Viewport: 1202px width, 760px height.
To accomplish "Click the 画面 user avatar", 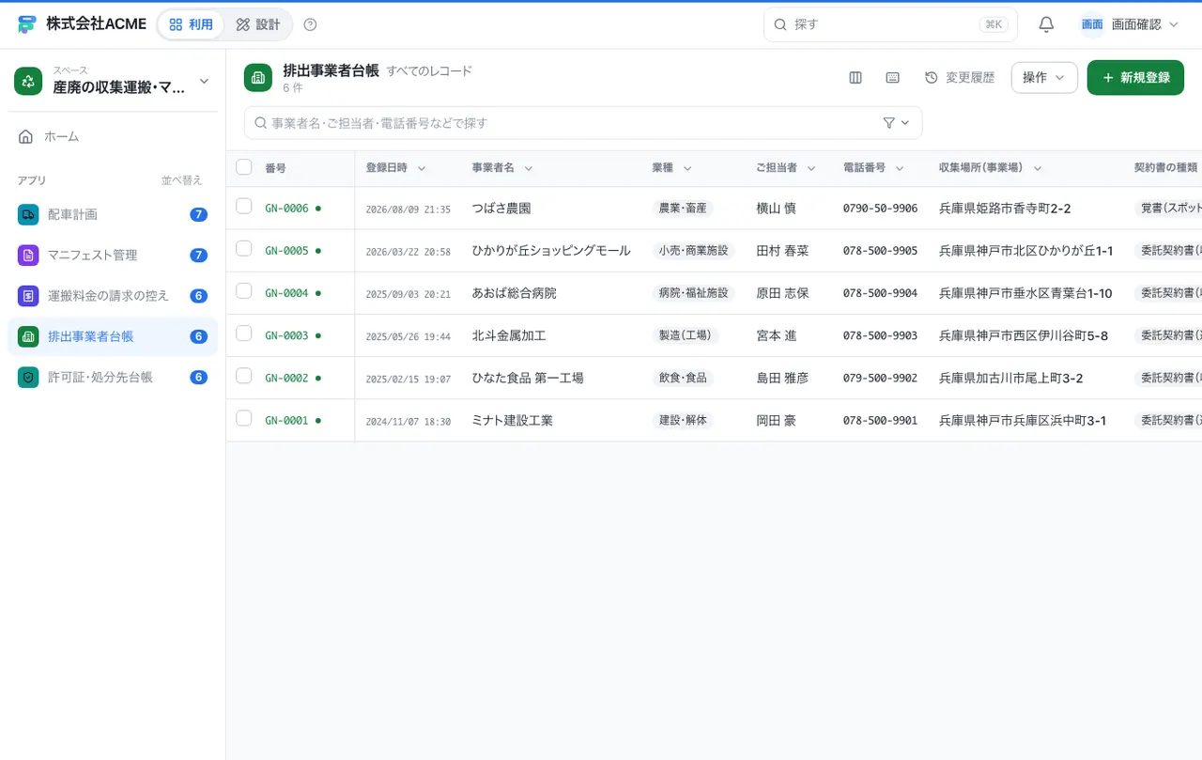I will tap(1092, 24).
